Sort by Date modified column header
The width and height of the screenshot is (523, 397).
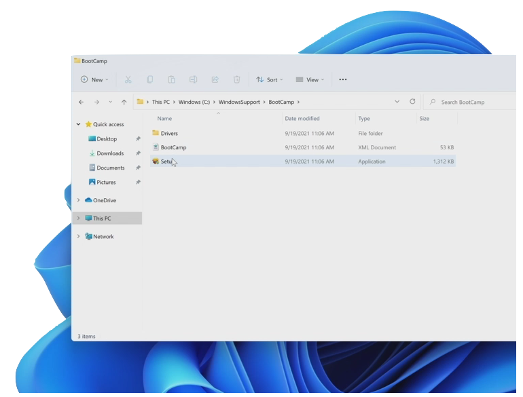pos(302,118)
